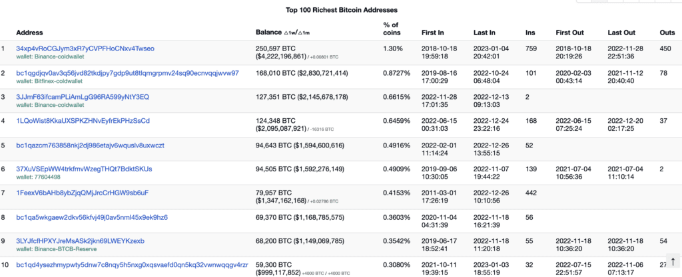Image resolution: width=682 pixels, height=277 pixels.
Task: Open Binance-coldwallet wallet link in row 1
Action: 50,56
